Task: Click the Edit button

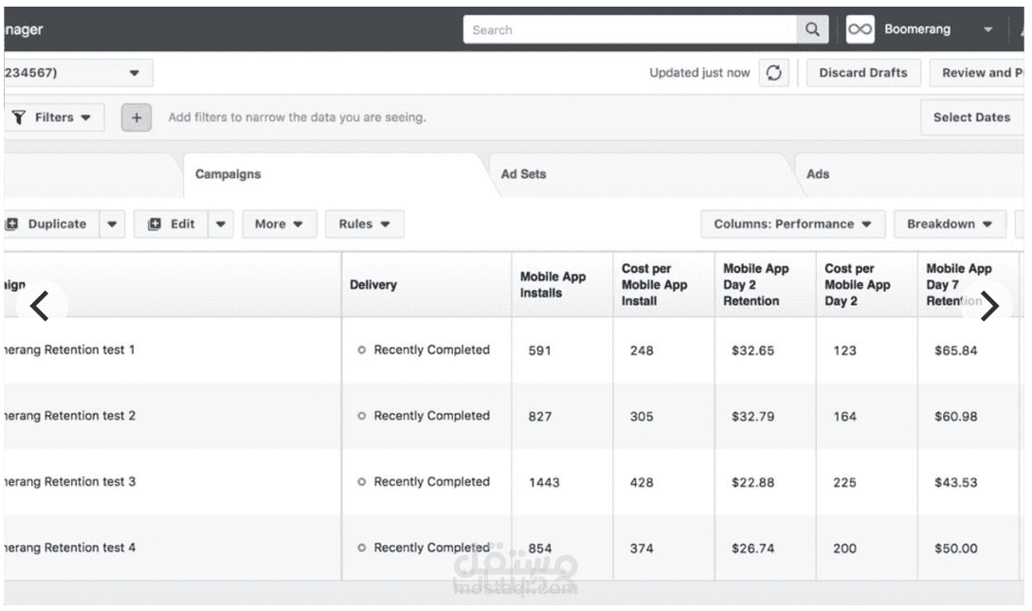Action: (x=172, y=225)
